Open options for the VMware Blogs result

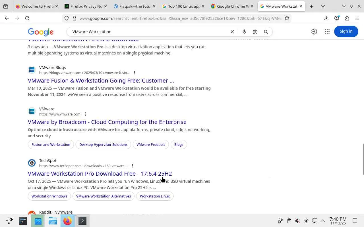tap(135, 73)
